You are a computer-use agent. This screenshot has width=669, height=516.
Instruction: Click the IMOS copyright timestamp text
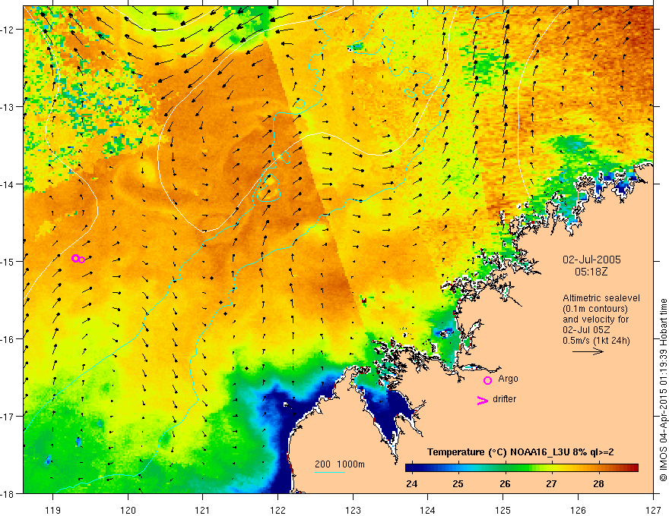tap(664, 389)
